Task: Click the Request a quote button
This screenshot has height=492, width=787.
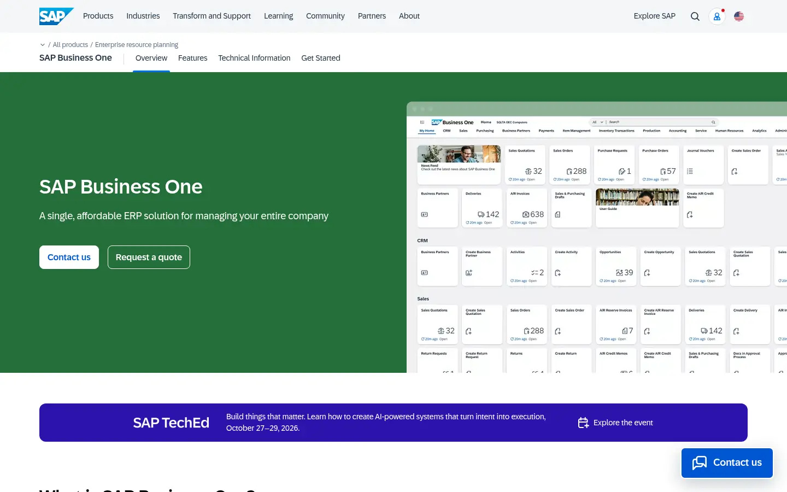Action: pyautogui.click(x=149, y=257)
